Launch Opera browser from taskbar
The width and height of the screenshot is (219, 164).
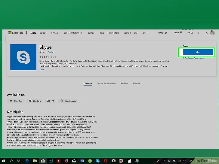[106, 161]
